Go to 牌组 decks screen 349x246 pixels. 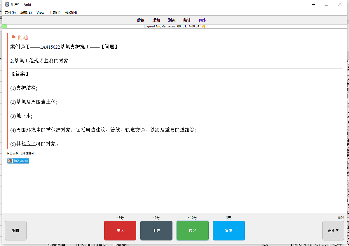click(141, 20)
